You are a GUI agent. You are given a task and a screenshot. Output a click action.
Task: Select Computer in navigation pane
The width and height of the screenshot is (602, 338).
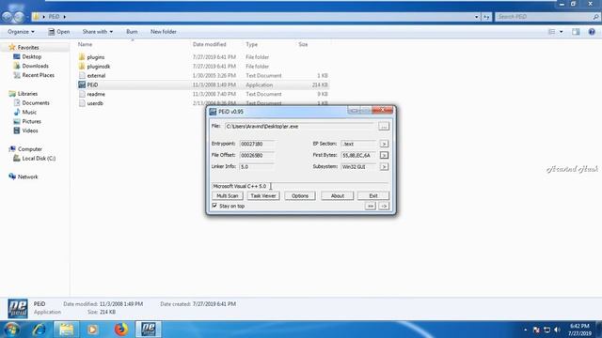point(29,149)
